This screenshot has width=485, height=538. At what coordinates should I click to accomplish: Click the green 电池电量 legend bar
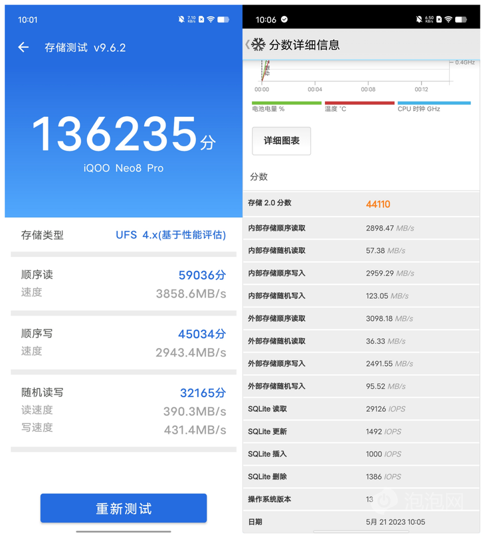coord(286,103)
